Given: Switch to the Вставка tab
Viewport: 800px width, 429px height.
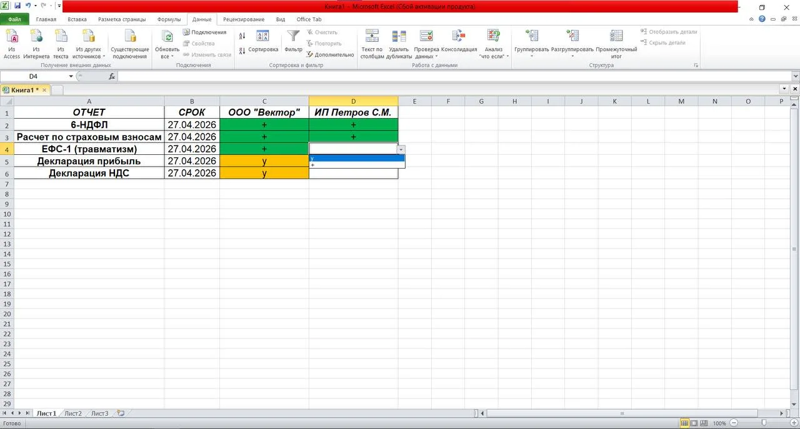Looking at the screenshot, I should [x=77, y=19].
